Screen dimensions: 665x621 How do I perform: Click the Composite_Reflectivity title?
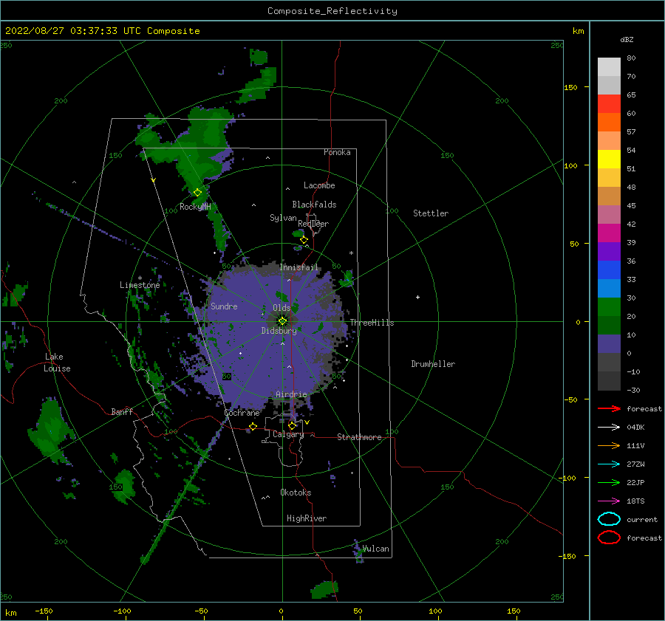[332, 11]
